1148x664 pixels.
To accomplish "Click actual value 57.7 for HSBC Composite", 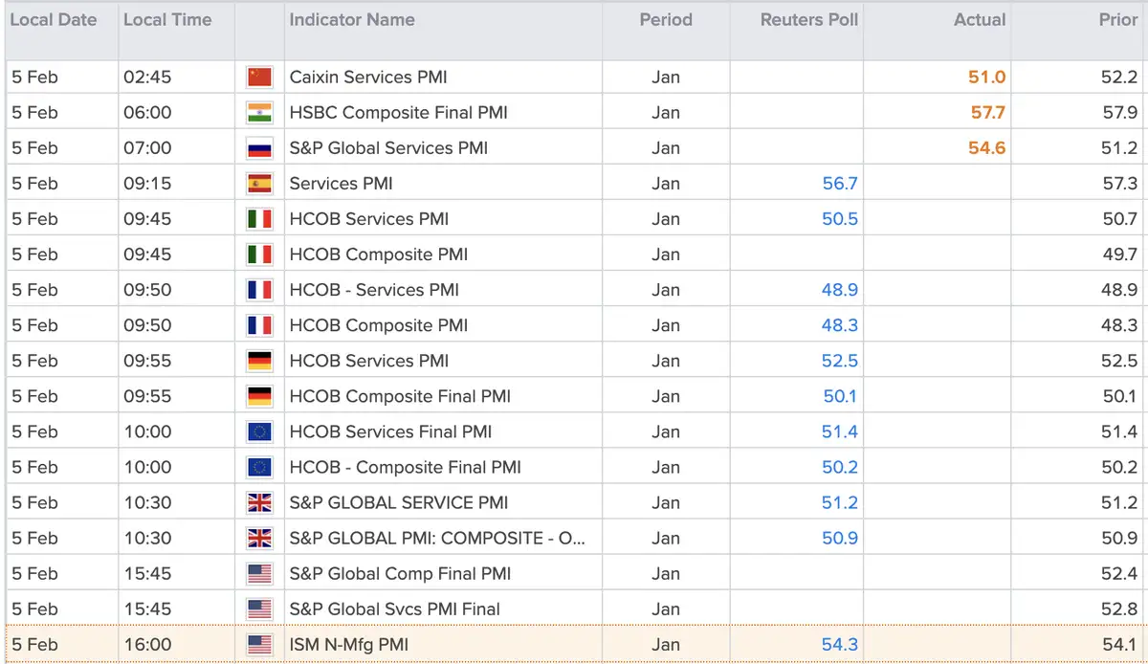I will (988, 113).
